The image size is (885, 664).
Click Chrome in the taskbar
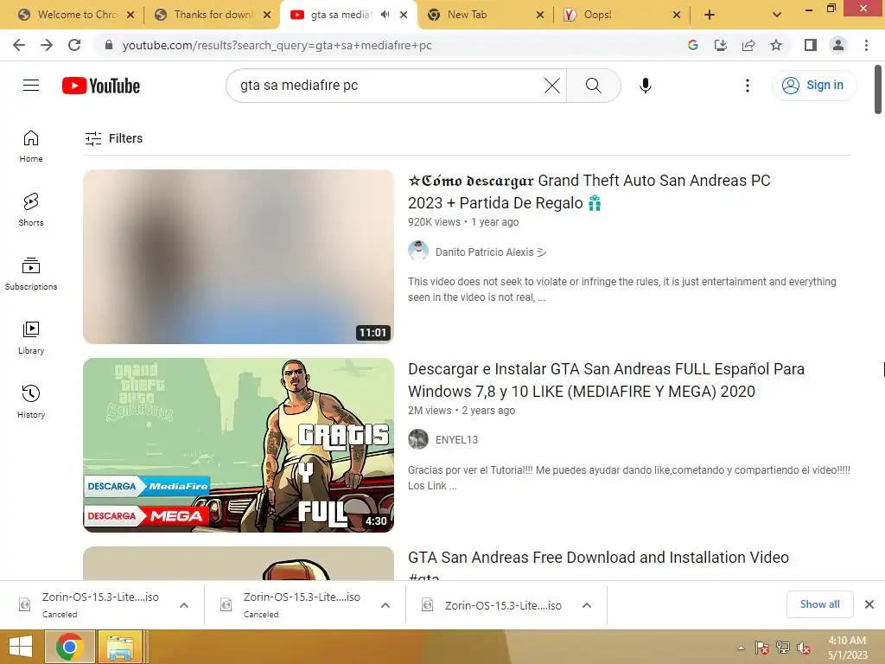point(69,647)
